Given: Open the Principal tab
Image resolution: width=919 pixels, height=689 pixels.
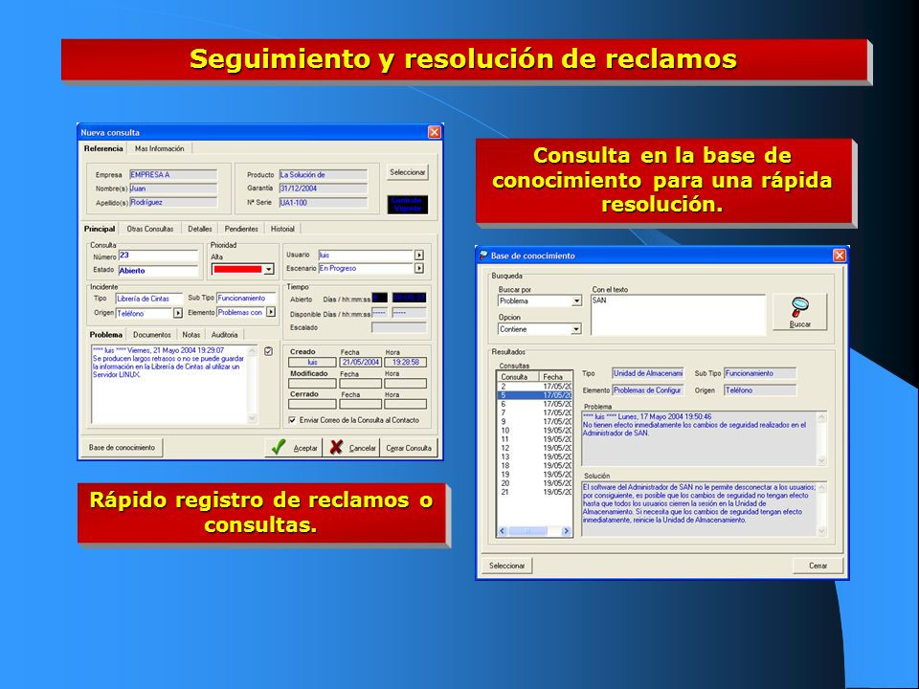Looking at the screenshot, I should click(x=99, y=229).
